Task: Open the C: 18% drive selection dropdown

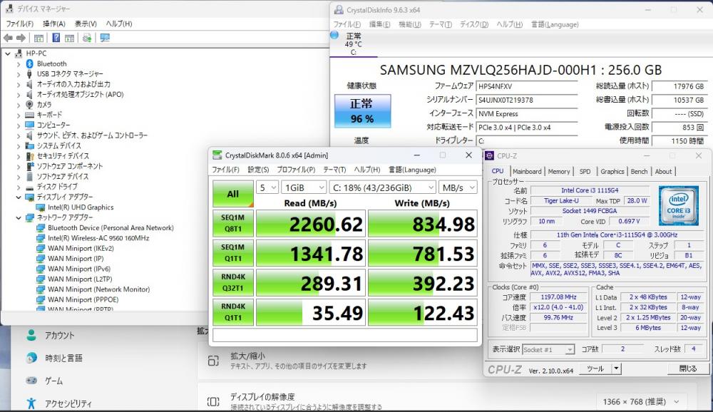Action: pos(382,187)
